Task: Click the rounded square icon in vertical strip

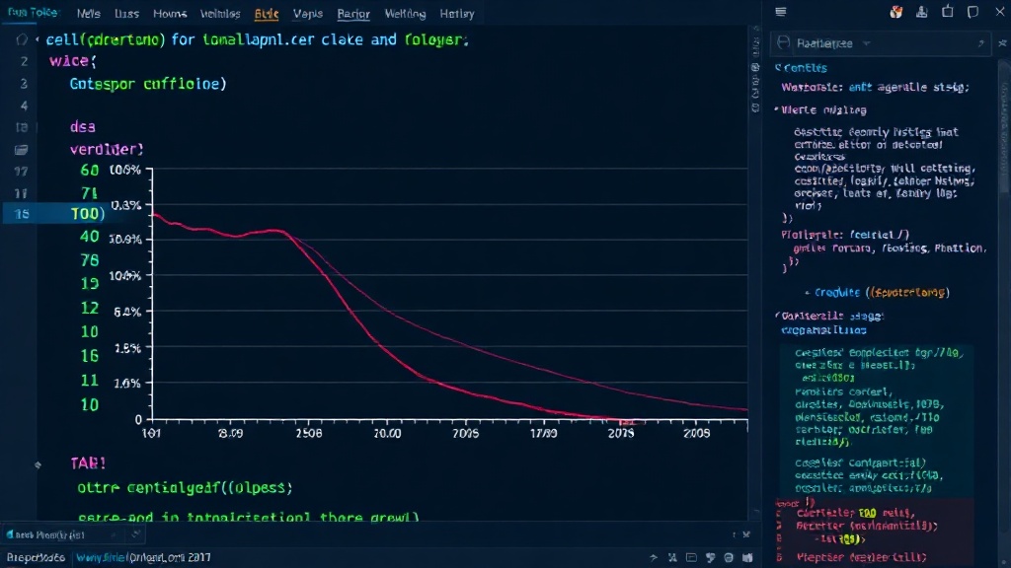Action: [755, 67]
